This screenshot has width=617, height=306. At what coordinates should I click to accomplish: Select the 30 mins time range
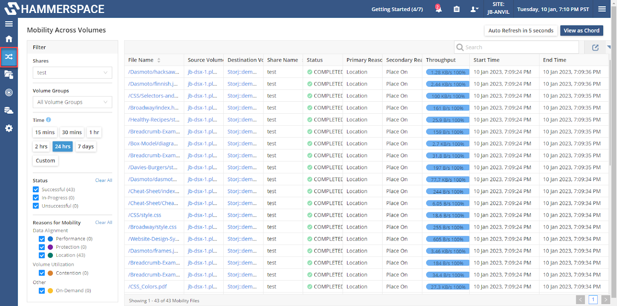click(x=72, y=132)
